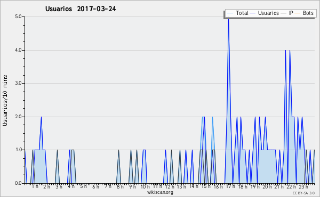Click the '22 h' x-axis label
This screenshot has width=320, height=197.
pyautogui.click(x=291, y=187)
